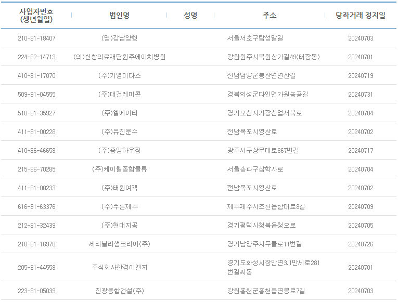Select business number 205-81-44558
The image size is (398, 302).
36,268
